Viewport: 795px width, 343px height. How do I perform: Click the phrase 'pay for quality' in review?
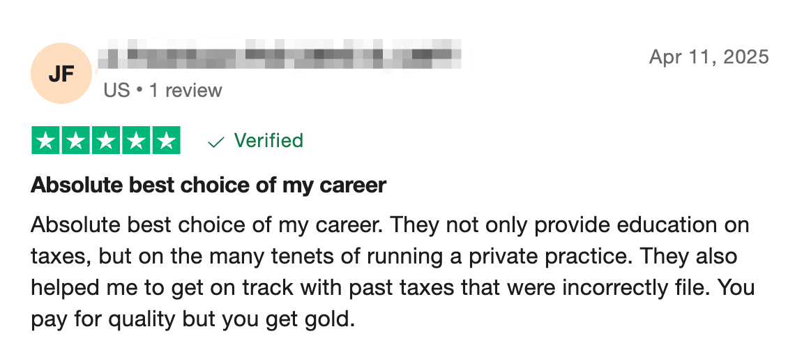[103, 320]
